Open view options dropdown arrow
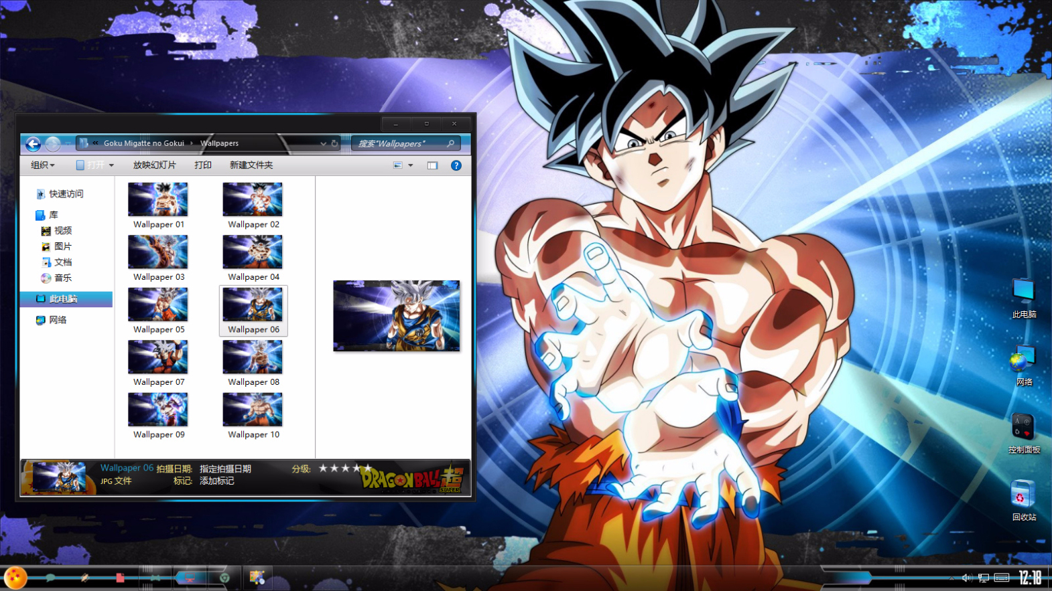The width and height of the screenshot is (1052, 591). [x=411, y=165]
